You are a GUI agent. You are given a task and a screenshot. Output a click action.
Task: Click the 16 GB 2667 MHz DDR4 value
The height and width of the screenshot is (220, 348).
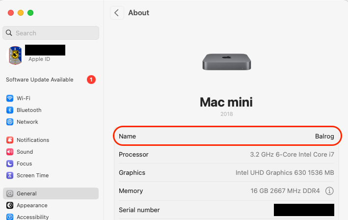click(x=285, y=191)
